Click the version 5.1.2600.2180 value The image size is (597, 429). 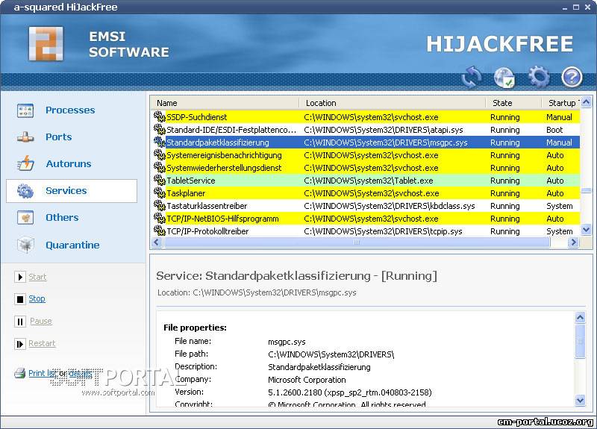349,392
